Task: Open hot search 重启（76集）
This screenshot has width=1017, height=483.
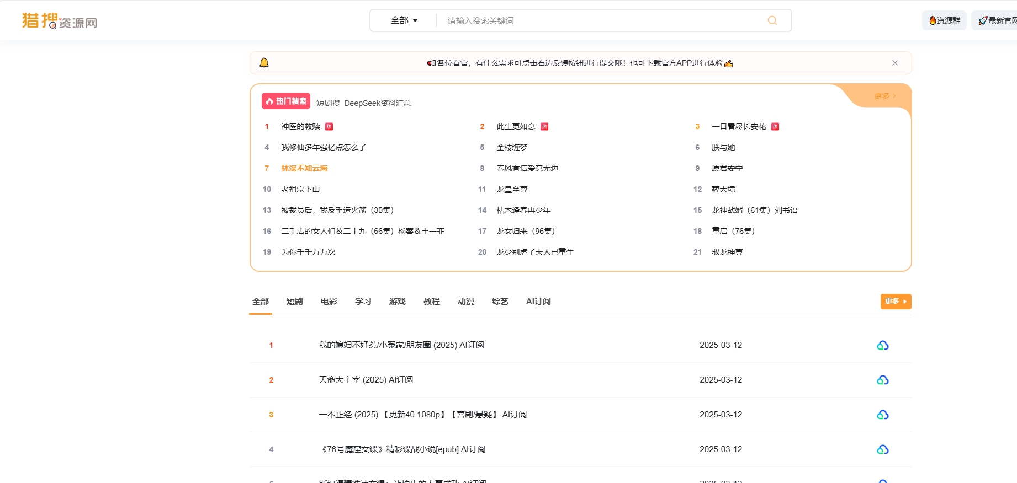Action: point(733,231)
